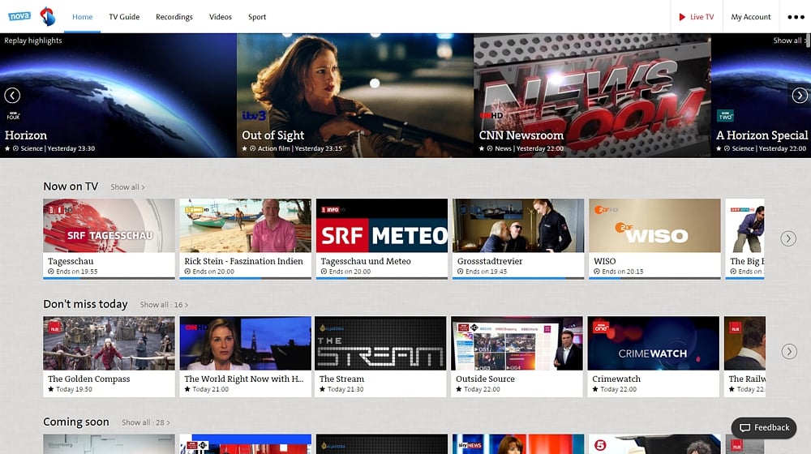The width and height of the screenshot is (811, 454).
Task: Open the Feedback button
Action: (x=764, y=427)
